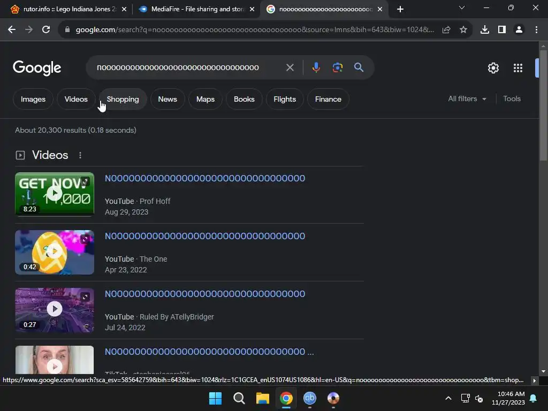Filter results by Videos chip

76,99
